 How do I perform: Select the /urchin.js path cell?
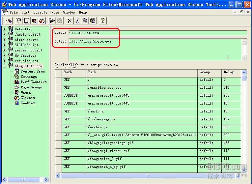coord(142,129)
